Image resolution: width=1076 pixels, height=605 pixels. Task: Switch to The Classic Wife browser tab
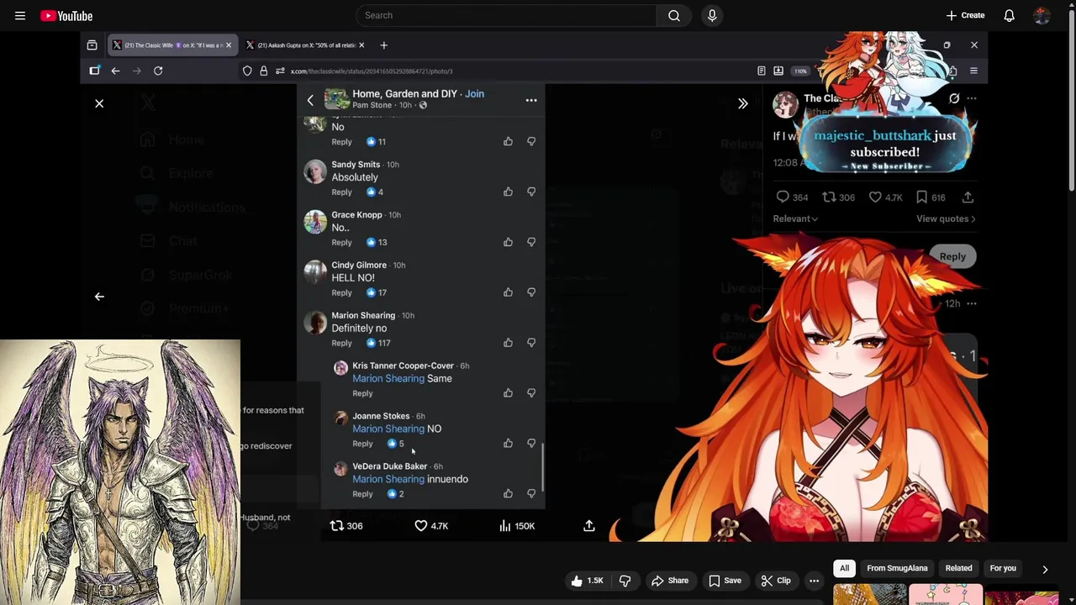(x=172, y=45)
